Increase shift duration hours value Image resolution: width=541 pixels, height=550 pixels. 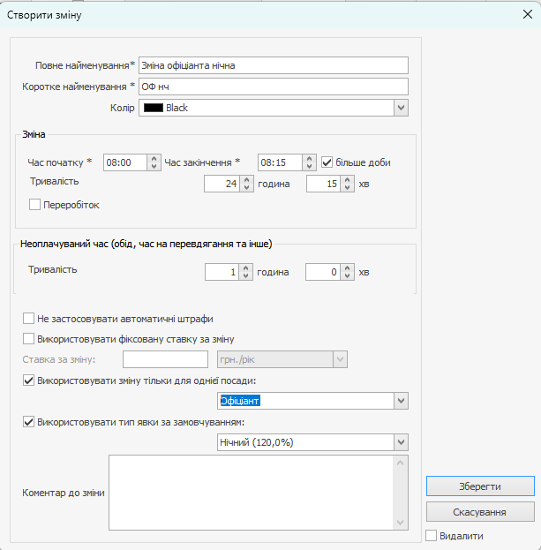(x=246, y=180)
